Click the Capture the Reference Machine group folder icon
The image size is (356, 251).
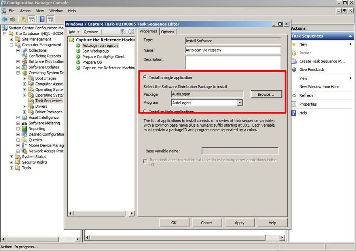click(72, 40)
